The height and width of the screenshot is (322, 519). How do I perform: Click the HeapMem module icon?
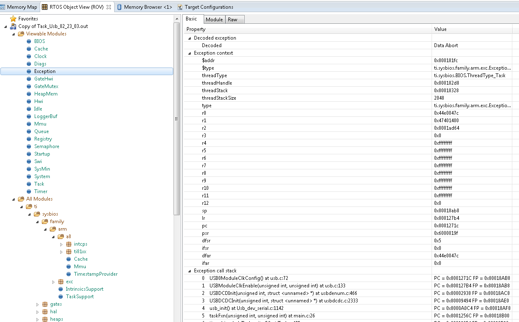[x=29, y=94]
